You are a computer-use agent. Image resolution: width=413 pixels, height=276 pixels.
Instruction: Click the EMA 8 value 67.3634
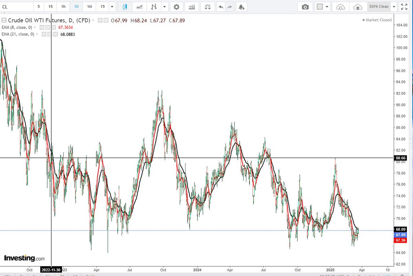(65, 27)
